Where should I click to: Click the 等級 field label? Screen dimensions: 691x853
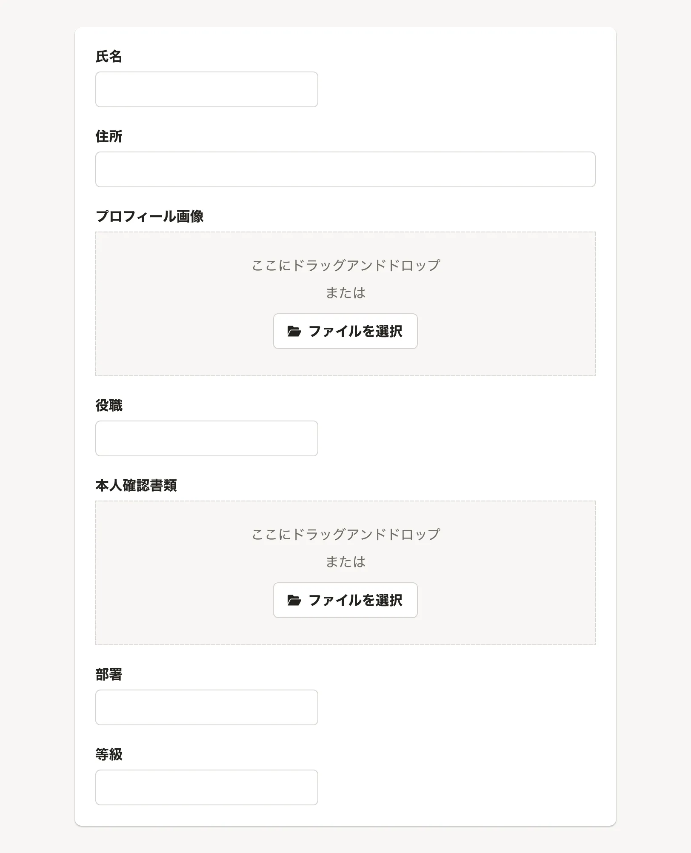(x=109, y=755)
